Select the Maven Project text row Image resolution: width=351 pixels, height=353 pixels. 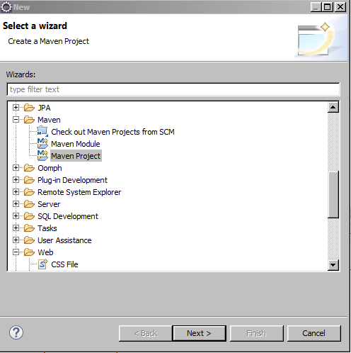coord(76,156)
